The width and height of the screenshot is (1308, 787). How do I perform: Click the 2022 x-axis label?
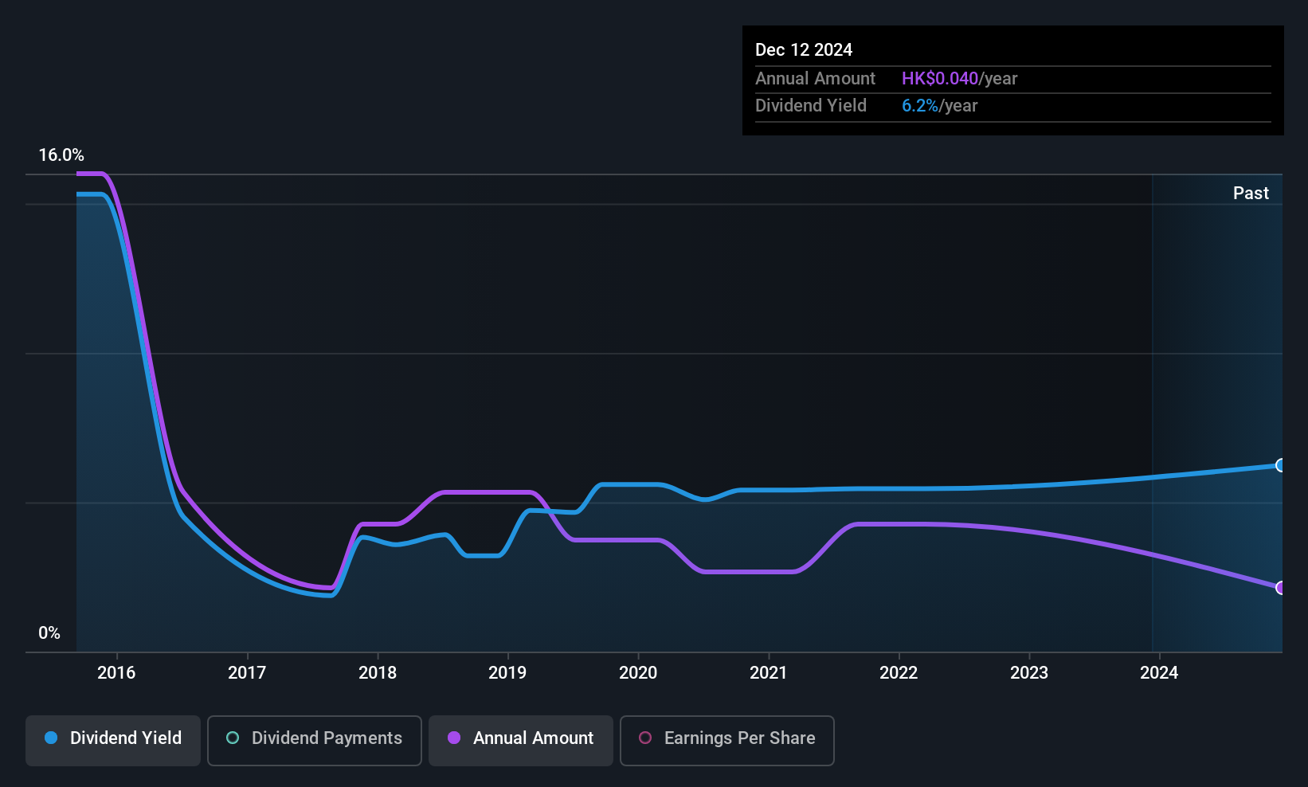pyautogui.click(x=899, y=672)
